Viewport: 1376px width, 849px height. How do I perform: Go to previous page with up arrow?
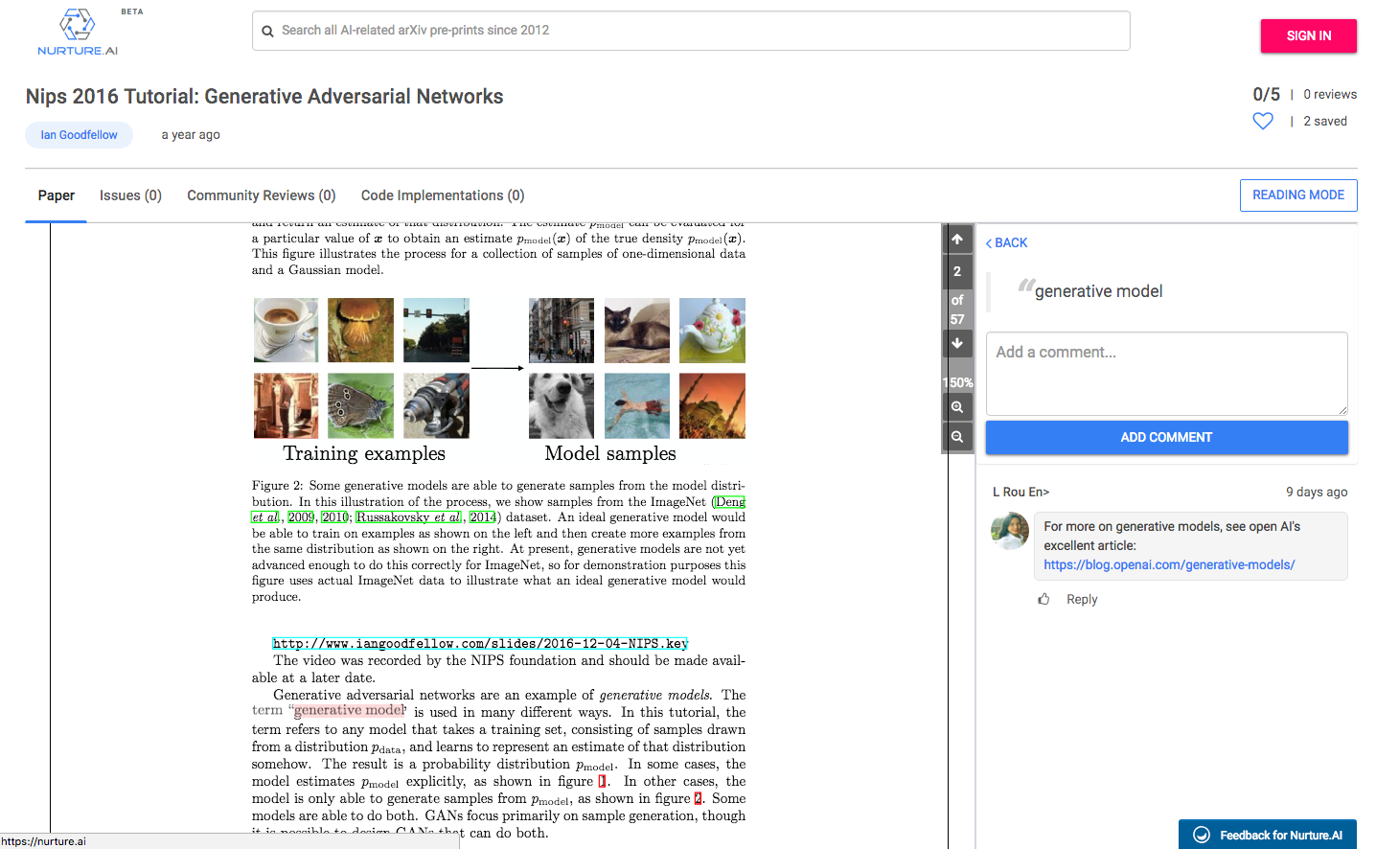click(x=957, y=240)
